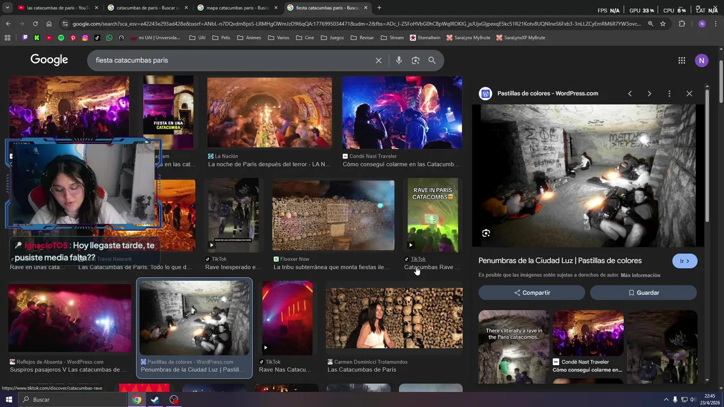Open the related Condé Nast Traveler thumbnail in the preview panel
The image size is (724, 407).
coord(588,333)
